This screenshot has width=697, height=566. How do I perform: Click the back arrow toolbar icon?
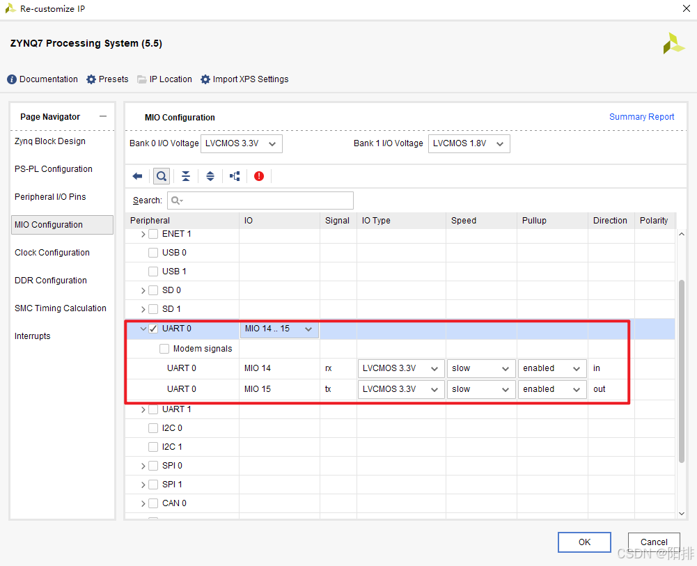coord(137,176)
